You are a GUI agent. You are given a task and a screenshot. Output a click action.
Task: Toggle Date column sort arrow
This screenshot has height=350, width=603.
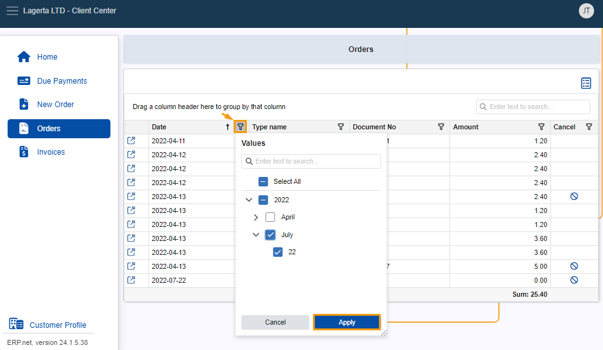click(228, 127)
